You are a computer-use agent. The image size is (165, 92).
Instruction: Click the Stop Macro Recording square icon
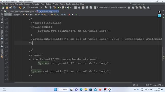click(x=72, y=15)
